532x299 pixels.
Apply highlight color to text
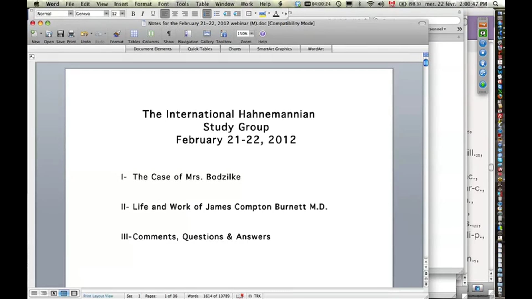pyautogui.click(x=262, y=13)
